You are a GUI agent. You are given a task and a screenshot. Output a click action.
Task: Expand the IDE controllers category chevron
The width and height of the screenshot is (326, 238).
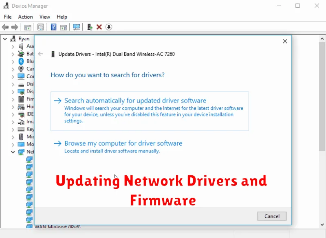[13, 114]
